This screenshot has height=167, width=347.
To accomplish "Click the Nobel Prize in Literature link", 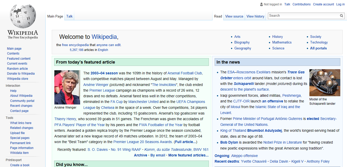I will pyautogui.click(x=282, y=142).
